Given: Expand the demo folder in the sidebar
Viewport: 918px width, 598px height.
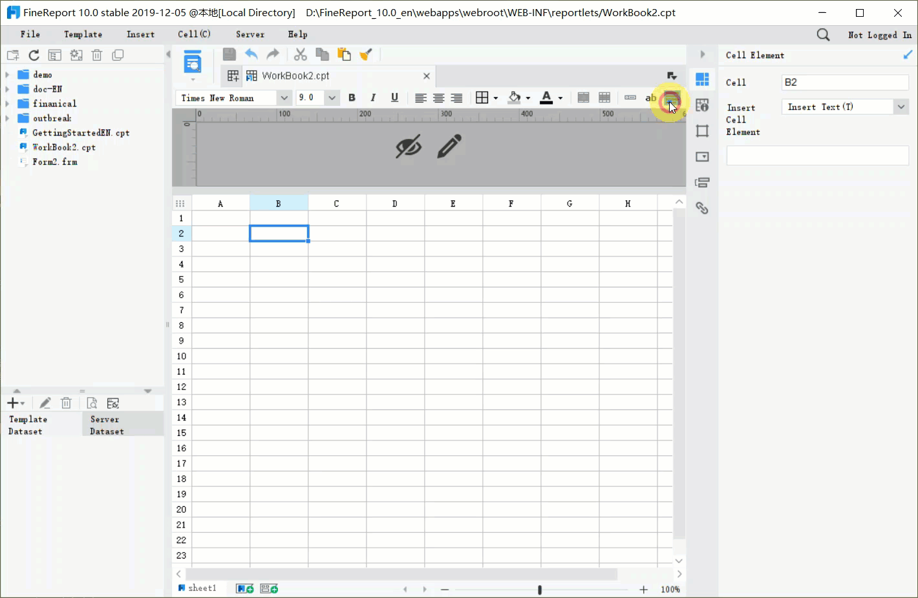Looking at the screenshot, I should pos(6,74).
